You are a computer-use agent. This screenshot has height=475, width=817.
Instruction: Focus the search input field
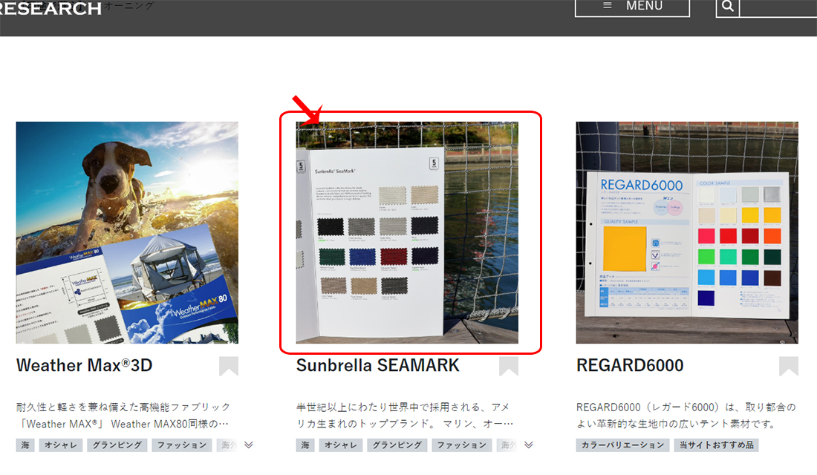click(778, 7)
